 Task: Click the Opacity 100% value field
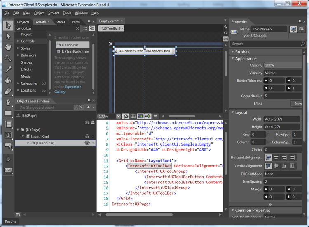coord(282,65)
